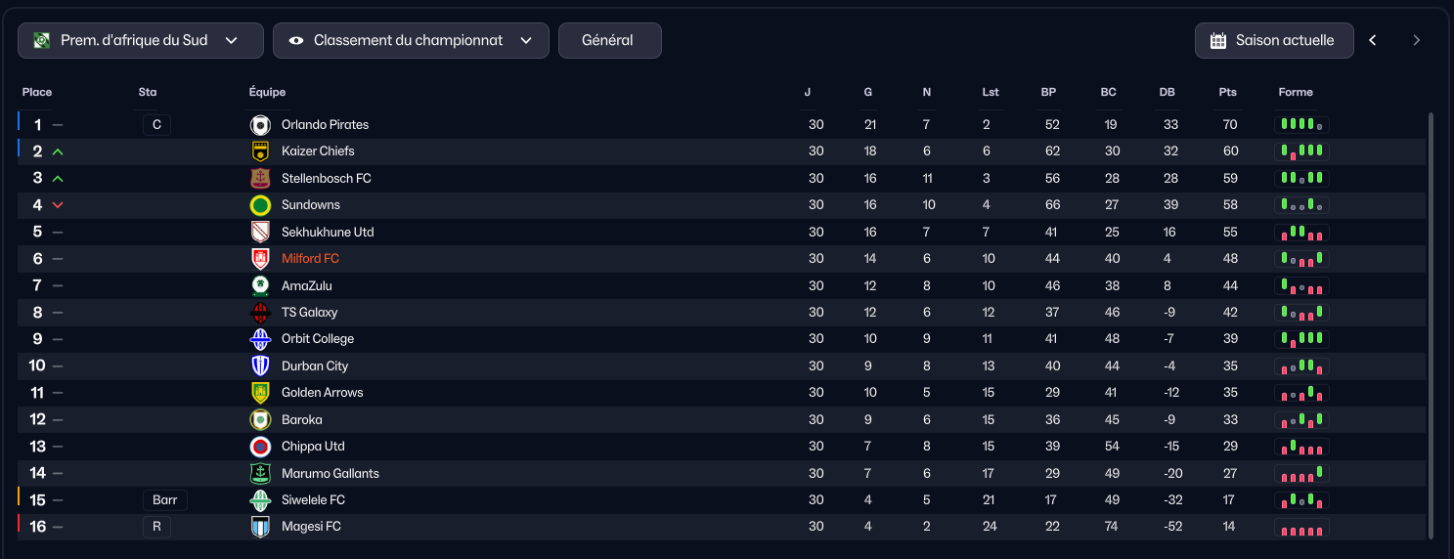Screen dimensions: 1454x559
Task: Click the Magesi FC crest icon
Action: pyautogui.click(x=260, y=527)
